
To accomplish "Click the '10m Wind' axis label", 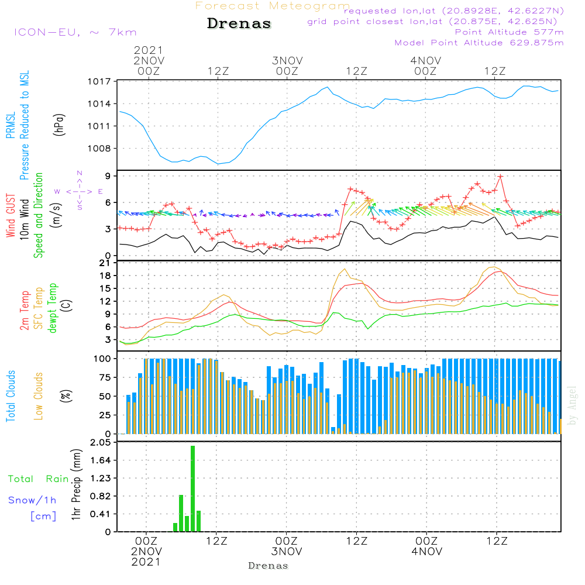I will 24,219.
